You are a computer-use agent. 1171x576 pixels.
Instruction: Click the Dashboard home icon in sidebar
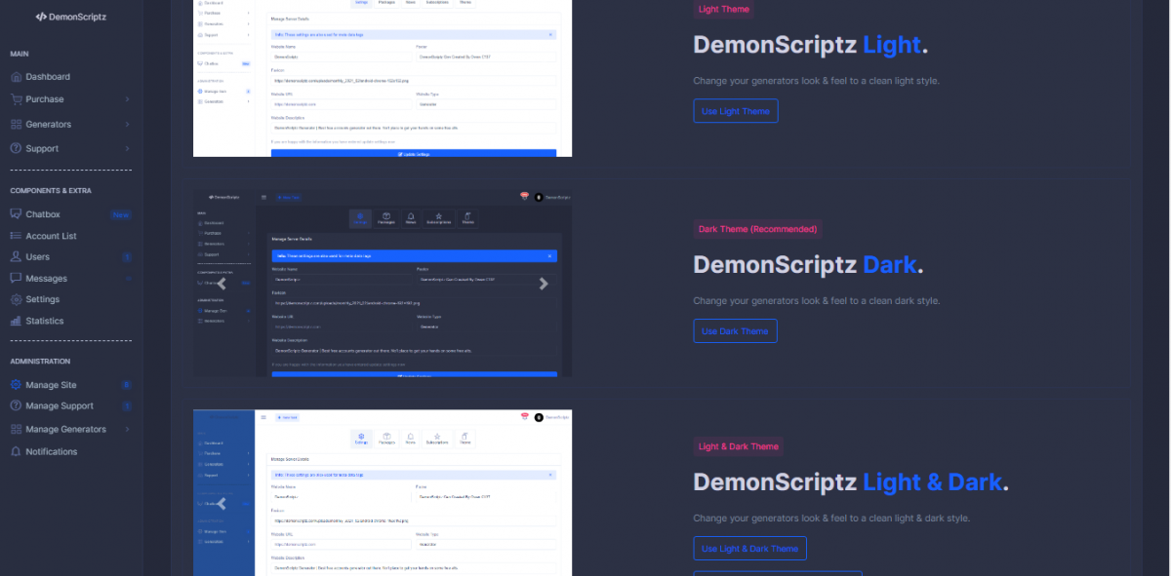17,77
